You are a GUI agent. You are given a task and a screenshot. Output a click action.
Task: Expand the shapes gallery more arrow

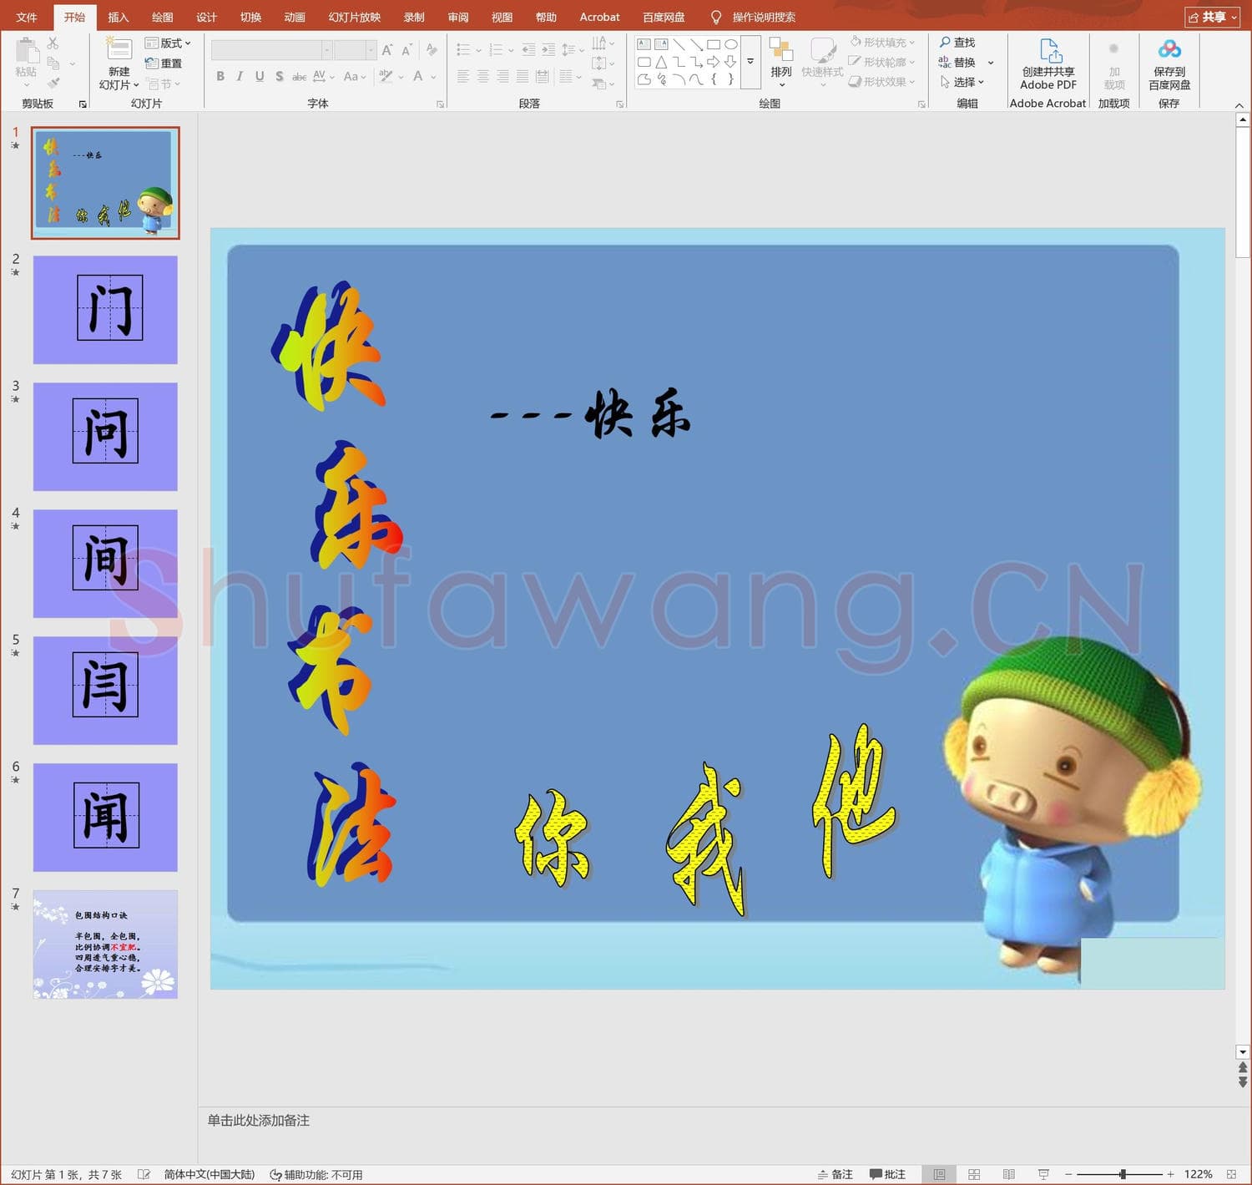pyautogui.click(x=750, y=62)
